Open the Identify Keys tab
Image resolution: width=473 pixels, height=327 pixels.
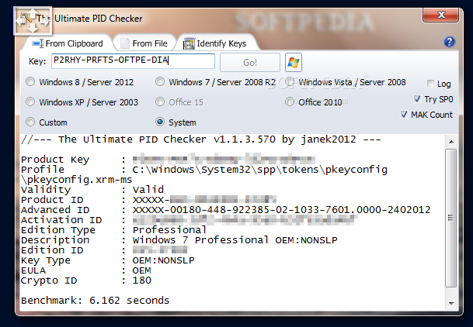pos(215,43)
